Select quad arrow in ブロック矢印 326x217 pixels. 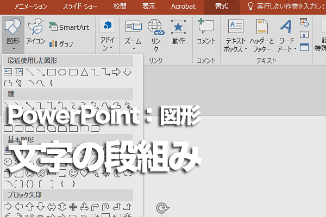[x=73, y=207]
